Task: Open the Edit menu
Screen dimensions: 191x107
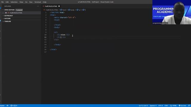Action: pyautogui.click(x=7, y=2)
